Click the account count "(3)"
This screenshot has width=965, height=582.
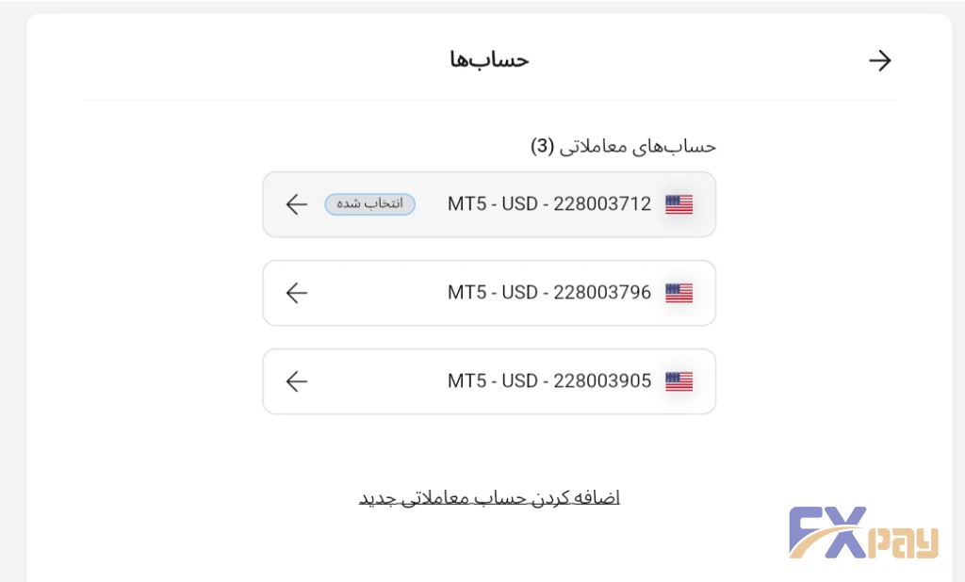click(542, 146)
